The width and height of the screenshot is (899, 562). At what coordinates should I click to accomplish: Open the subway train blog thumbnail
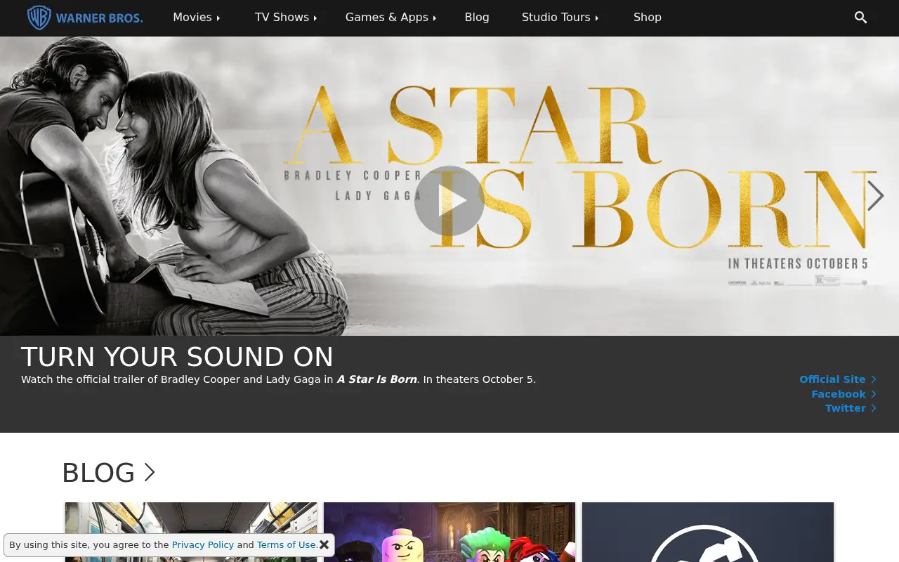click(191, 532)
